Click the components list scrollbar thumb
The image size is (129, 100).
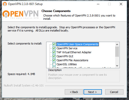(x=117, y=52)
